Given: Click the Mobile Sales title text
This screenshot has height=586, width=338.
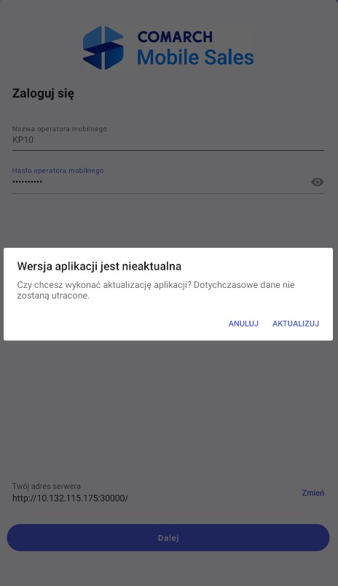Looking at the screenshot, I should [195, 57].
